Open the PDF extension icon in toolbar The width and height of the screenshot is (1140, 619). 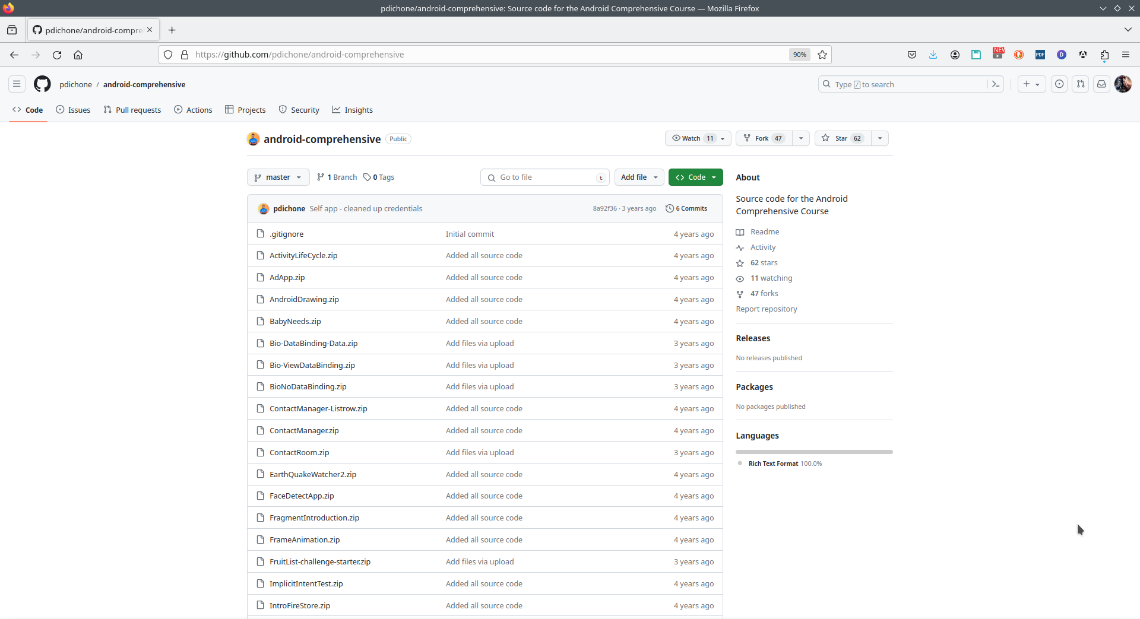click(1040, 55)
